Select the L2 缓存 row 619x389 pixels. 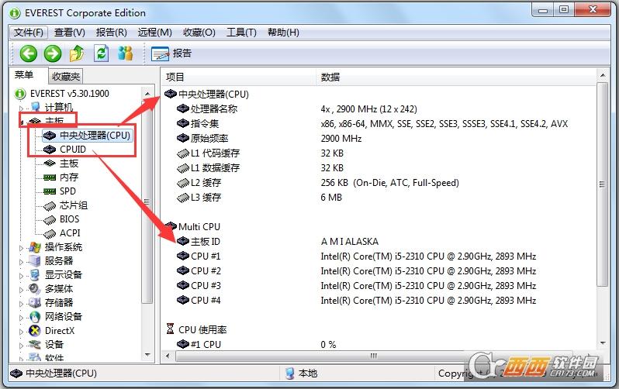click(379, 183)
